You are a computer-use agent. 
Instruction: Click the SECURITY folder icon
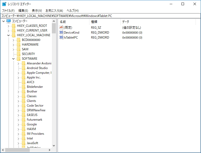coord(19,54)
